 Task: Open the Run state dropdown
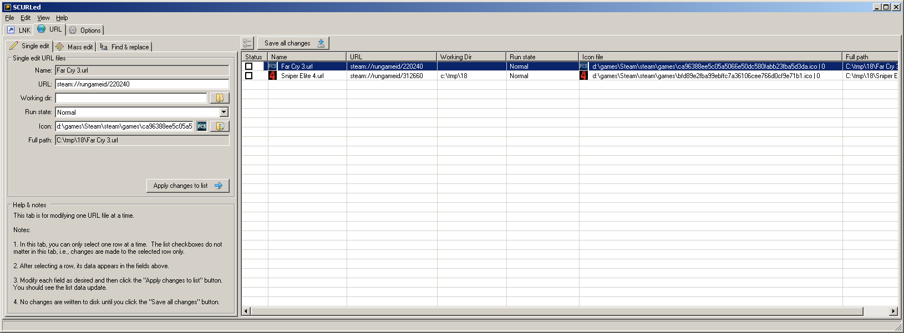click(224, 112)
